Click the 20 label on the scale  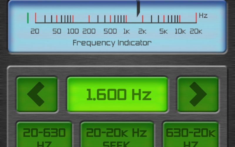(x=35, y=31)
